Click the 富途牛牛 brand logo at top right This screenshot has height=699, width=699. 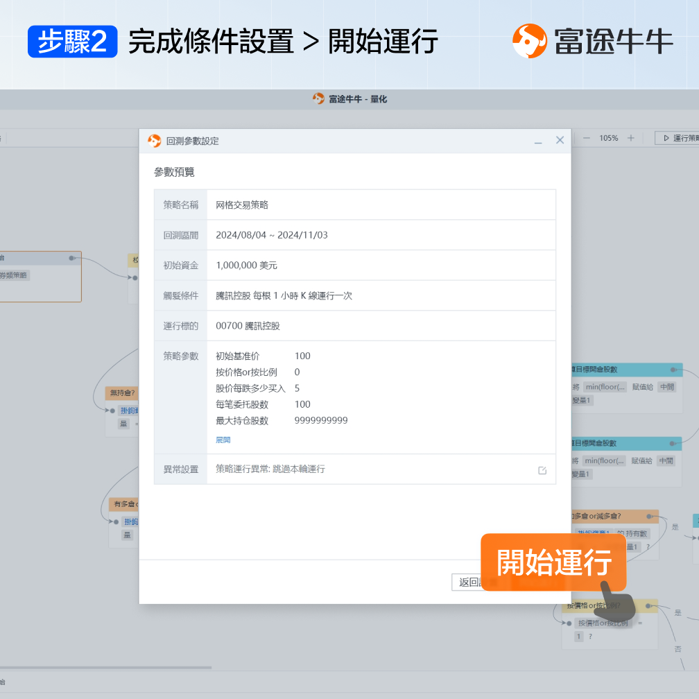point(530,42)
